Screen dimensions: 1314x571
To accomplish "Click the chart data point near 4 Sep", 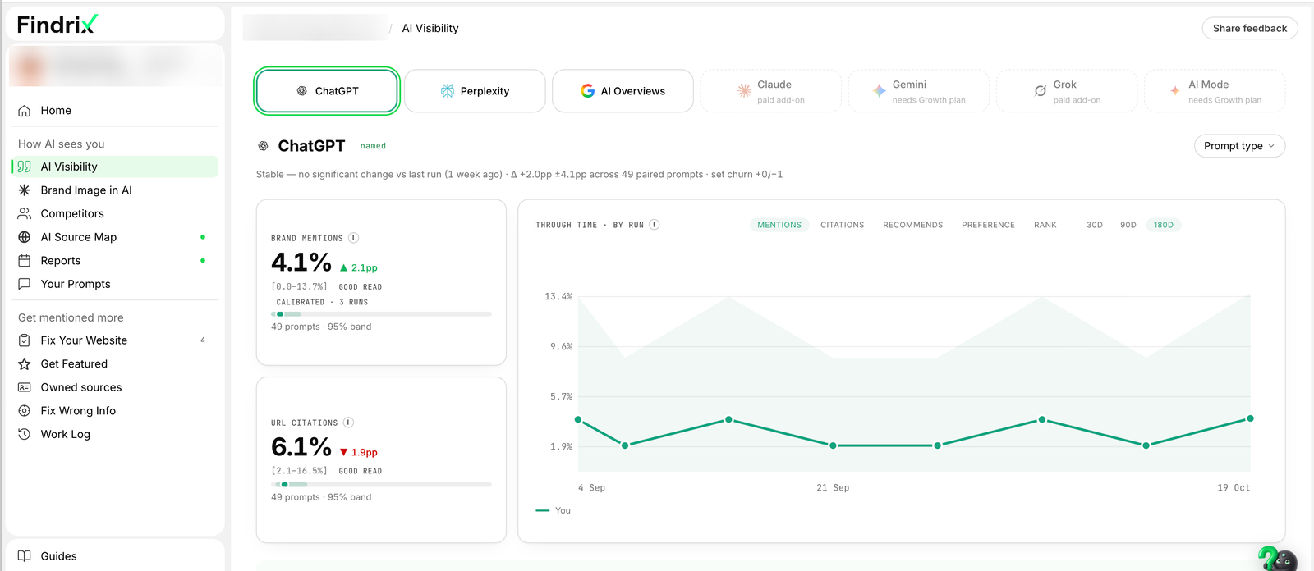I will click(x=578, y=419).
